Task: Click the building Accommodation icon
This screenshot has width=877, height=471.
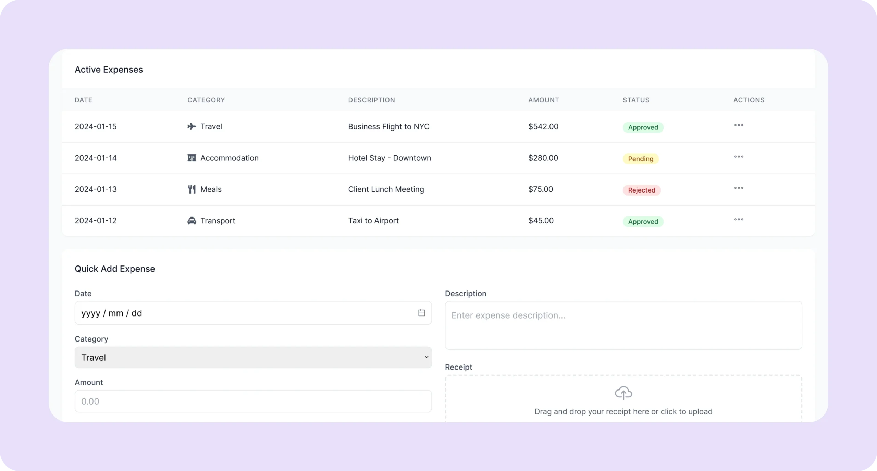Action: (192, 158)
